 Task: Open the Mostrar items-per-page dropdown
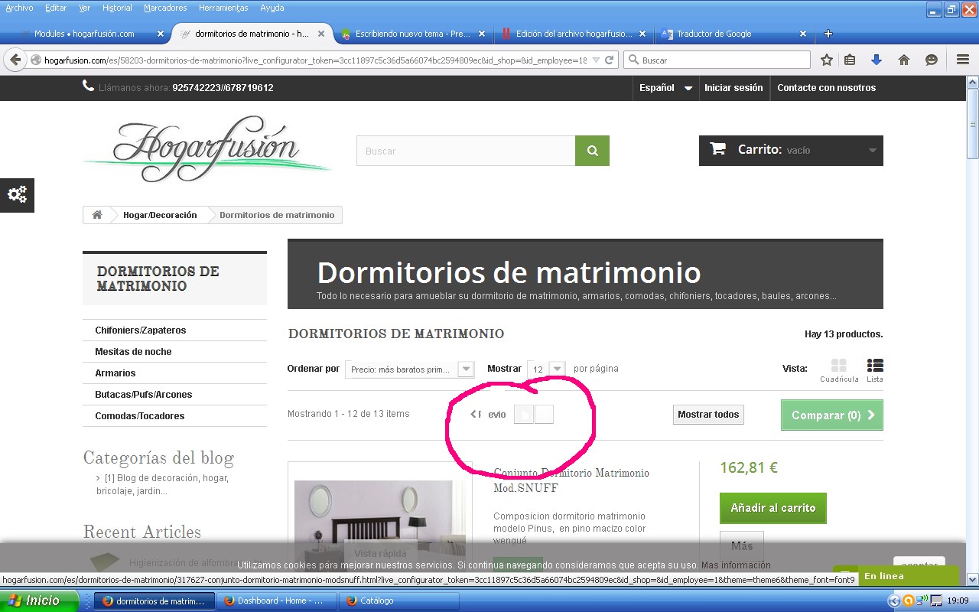[x=547, y=369]
